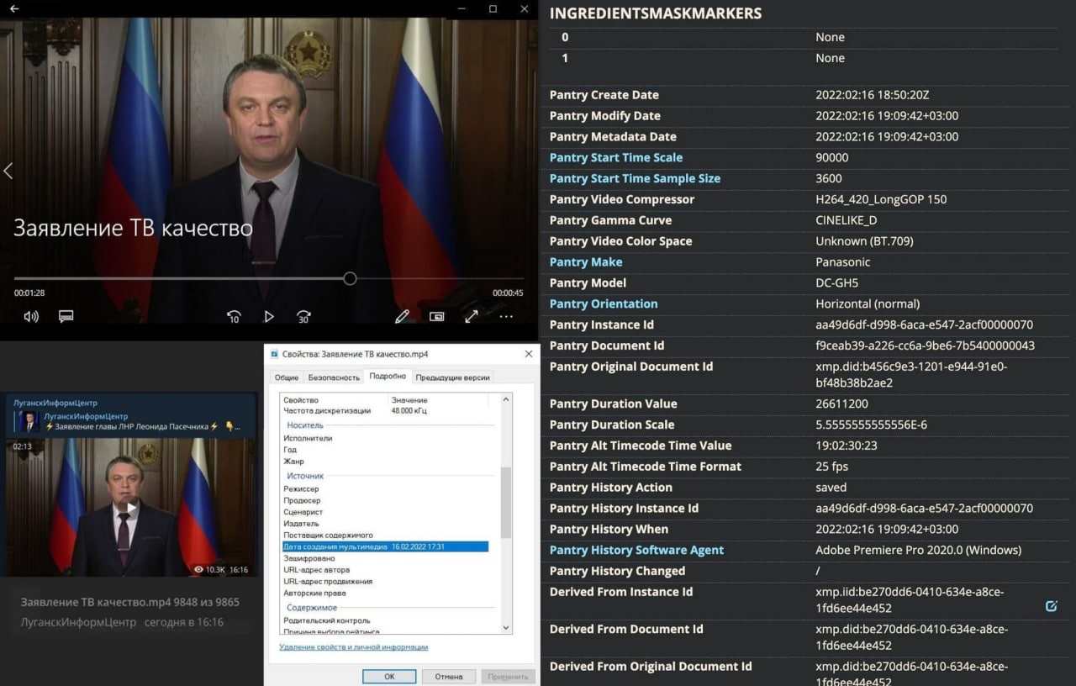
Task: Click the Pantry Create Date value '2022:02:16 18:50:20Z'
Action: coord(873,95)
